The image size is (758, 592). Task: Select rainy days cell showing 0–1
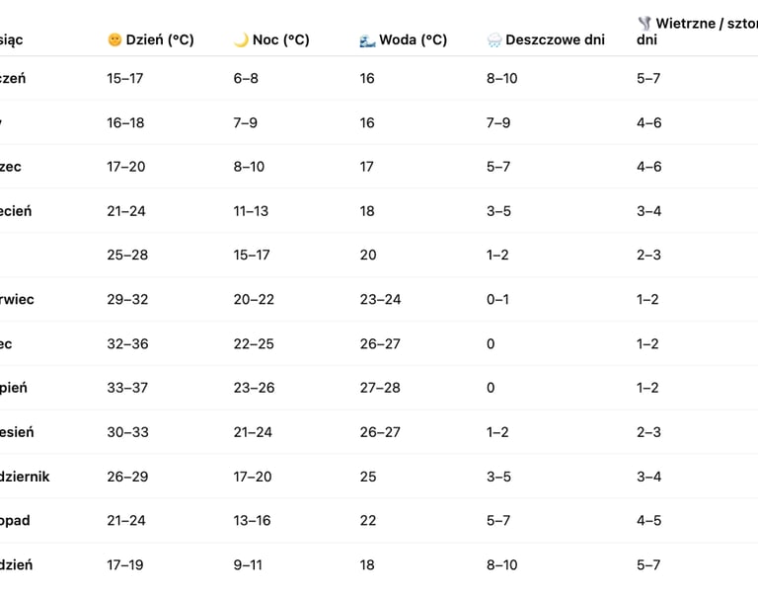pyautogui.click(x=497, y=299)
